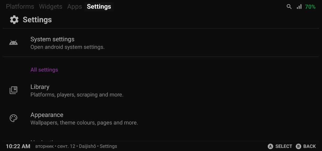Open System settings entry
The width and height of the screenshot is (322, 151).
coord(161,43)
